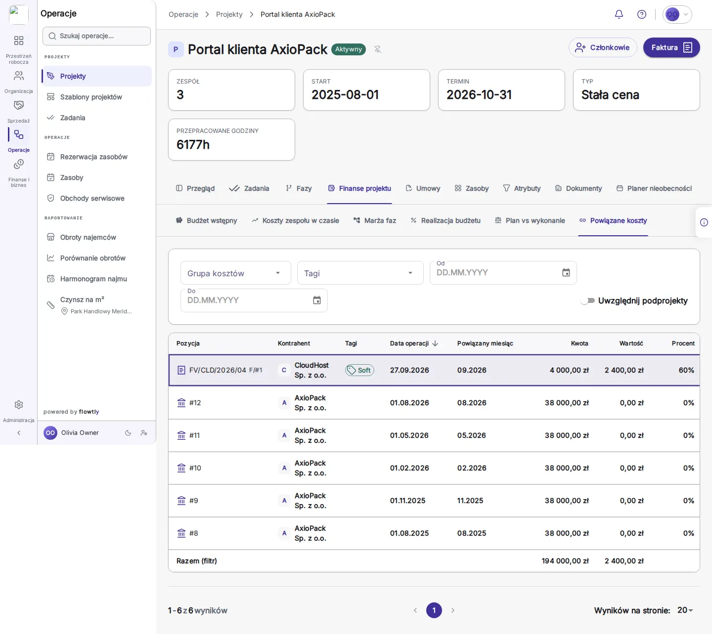
Task: Select the Budżet wstępny sub-tab
Action: click(x=207, y=220)
